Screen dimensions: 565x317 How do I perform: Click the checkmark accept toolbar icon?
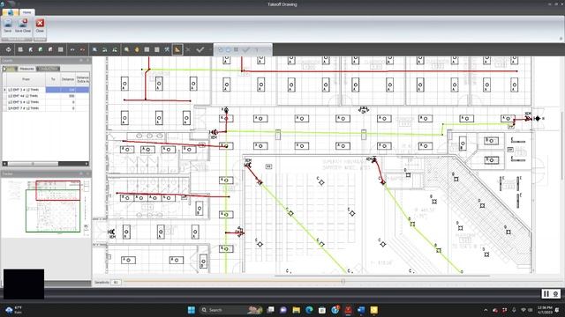200,49
